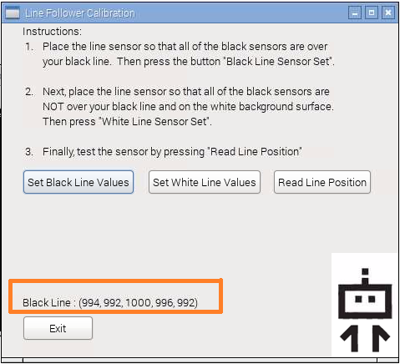Maximize the Line Follower Calibration window

372,13
